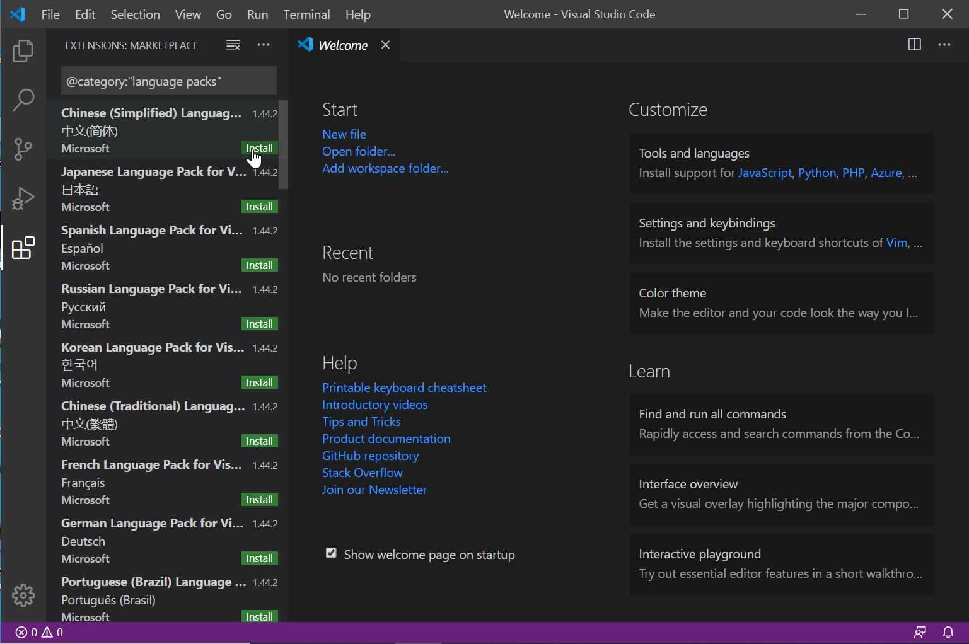Open notifications bell in status bar
Screen dimensions: 969x644
[x=948, y=632]
